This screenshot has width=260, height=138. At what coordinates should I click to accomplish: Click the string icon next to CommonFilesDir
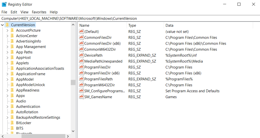pyautogui.click(x=81, y=38)
